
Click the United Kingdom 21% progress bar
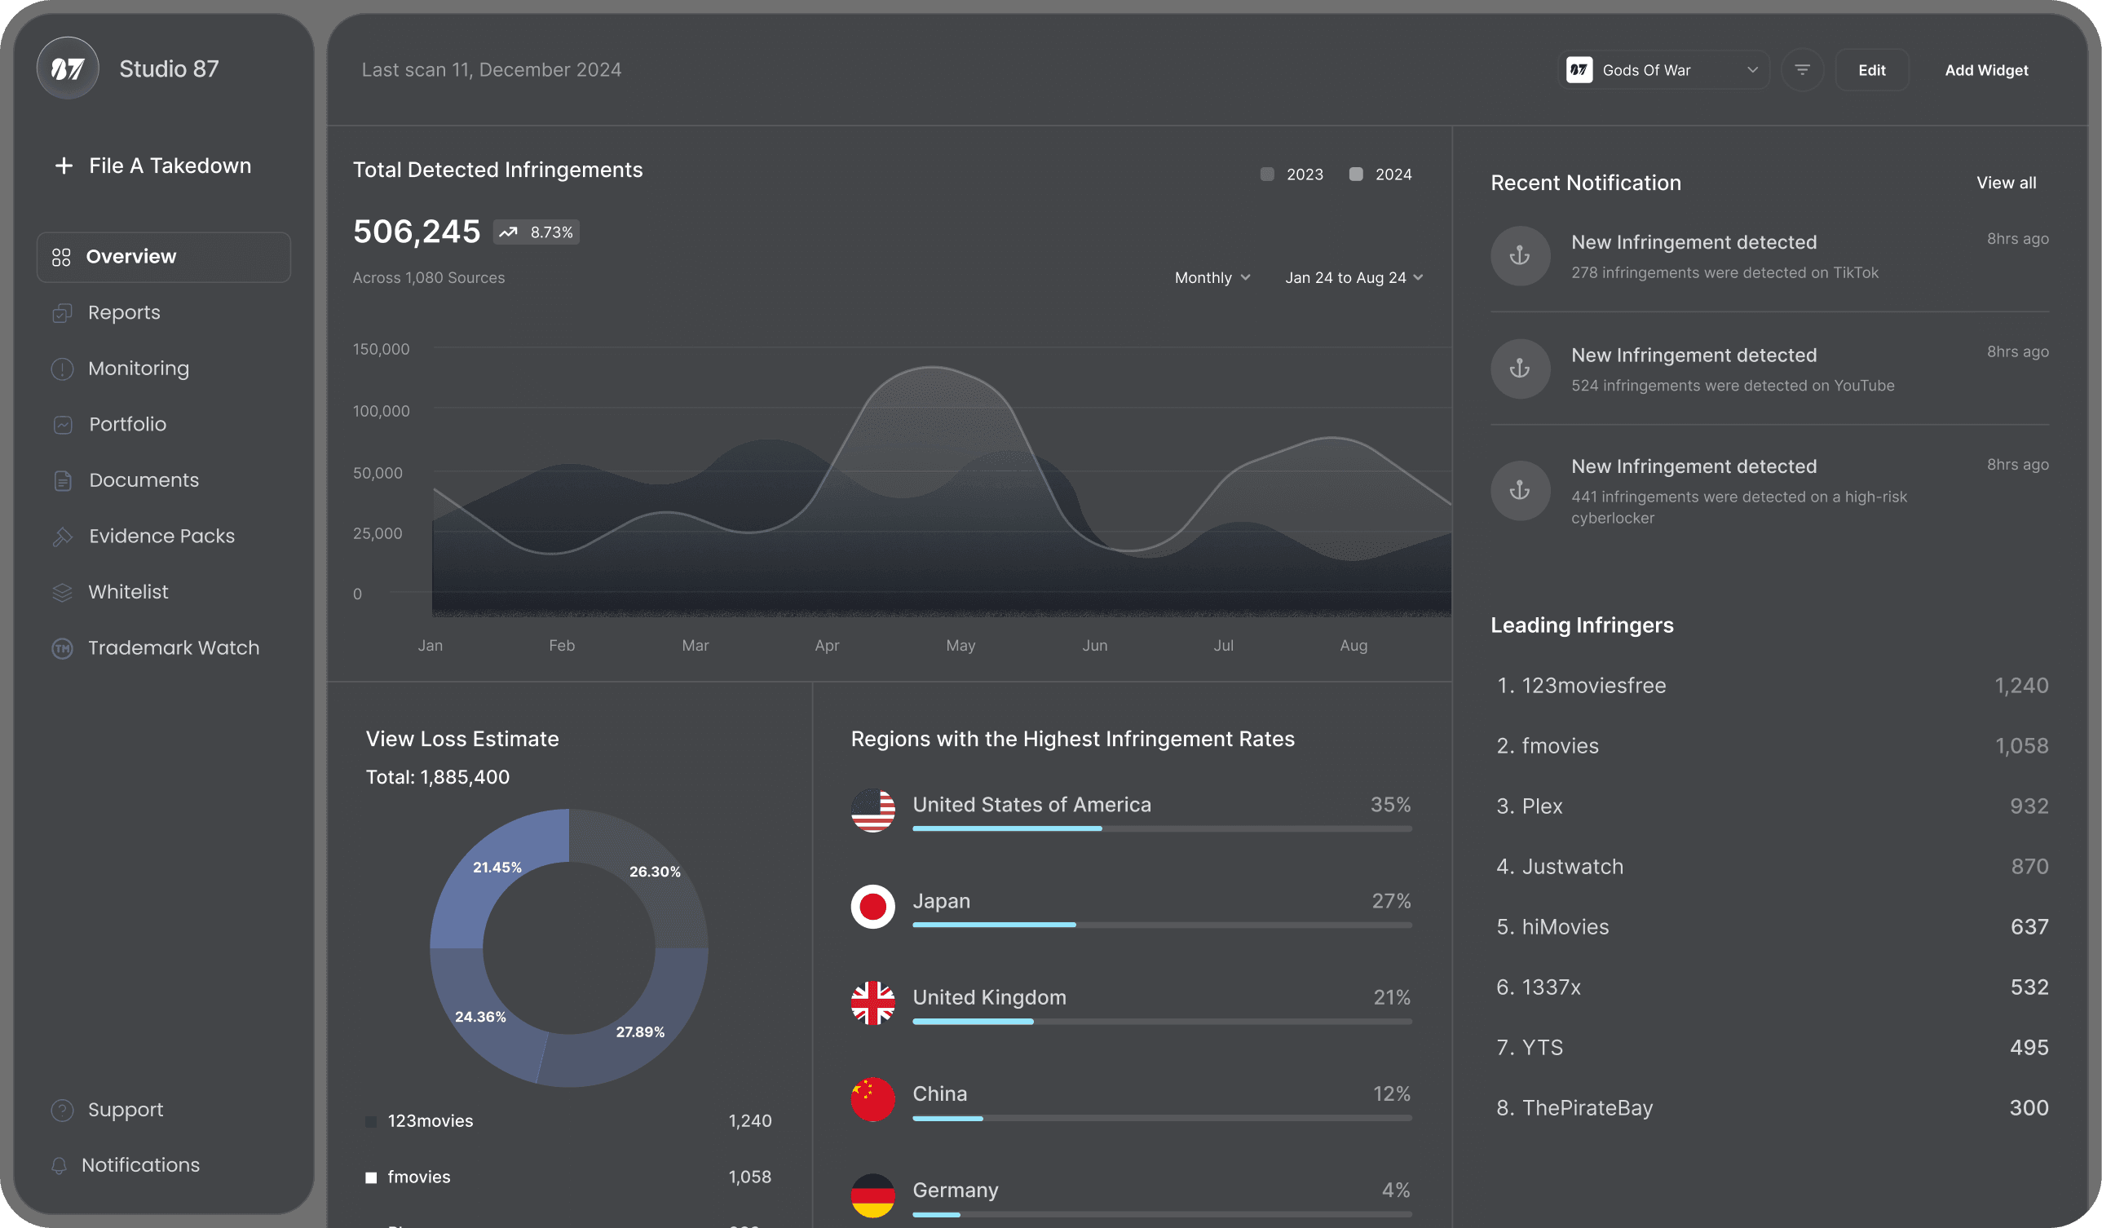pos(1162,1022)
